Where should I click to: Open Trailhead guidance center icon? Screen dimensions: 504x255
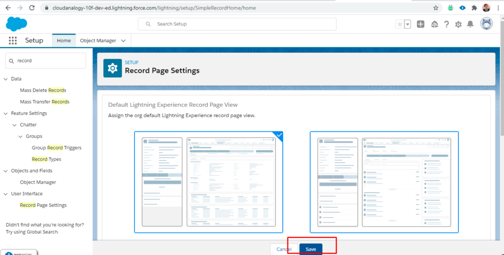[434, 24]
